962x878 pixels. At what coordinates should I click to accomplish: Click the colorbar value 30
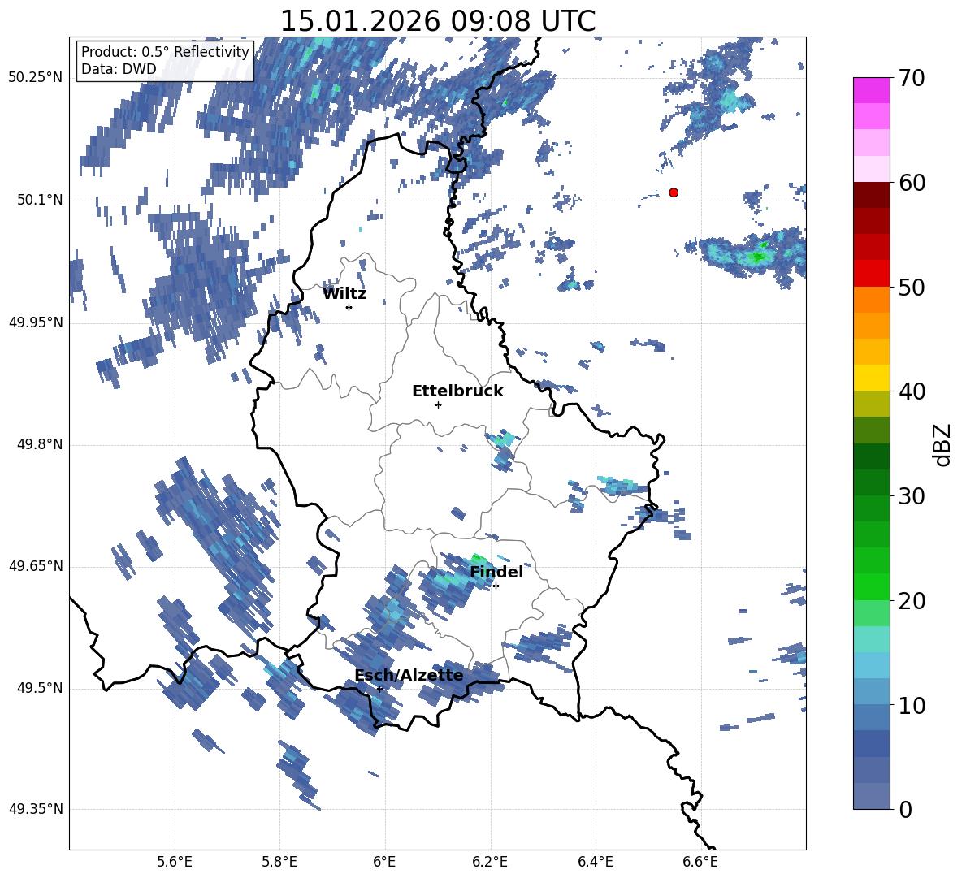(x=912, y=496)
